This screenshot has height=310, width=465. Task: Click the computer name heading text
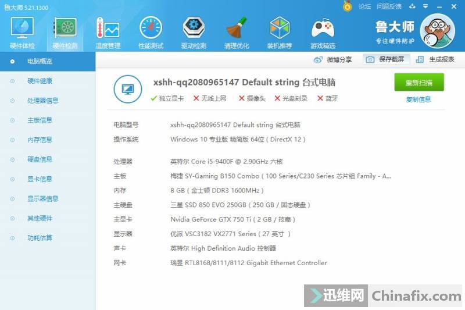244,82
